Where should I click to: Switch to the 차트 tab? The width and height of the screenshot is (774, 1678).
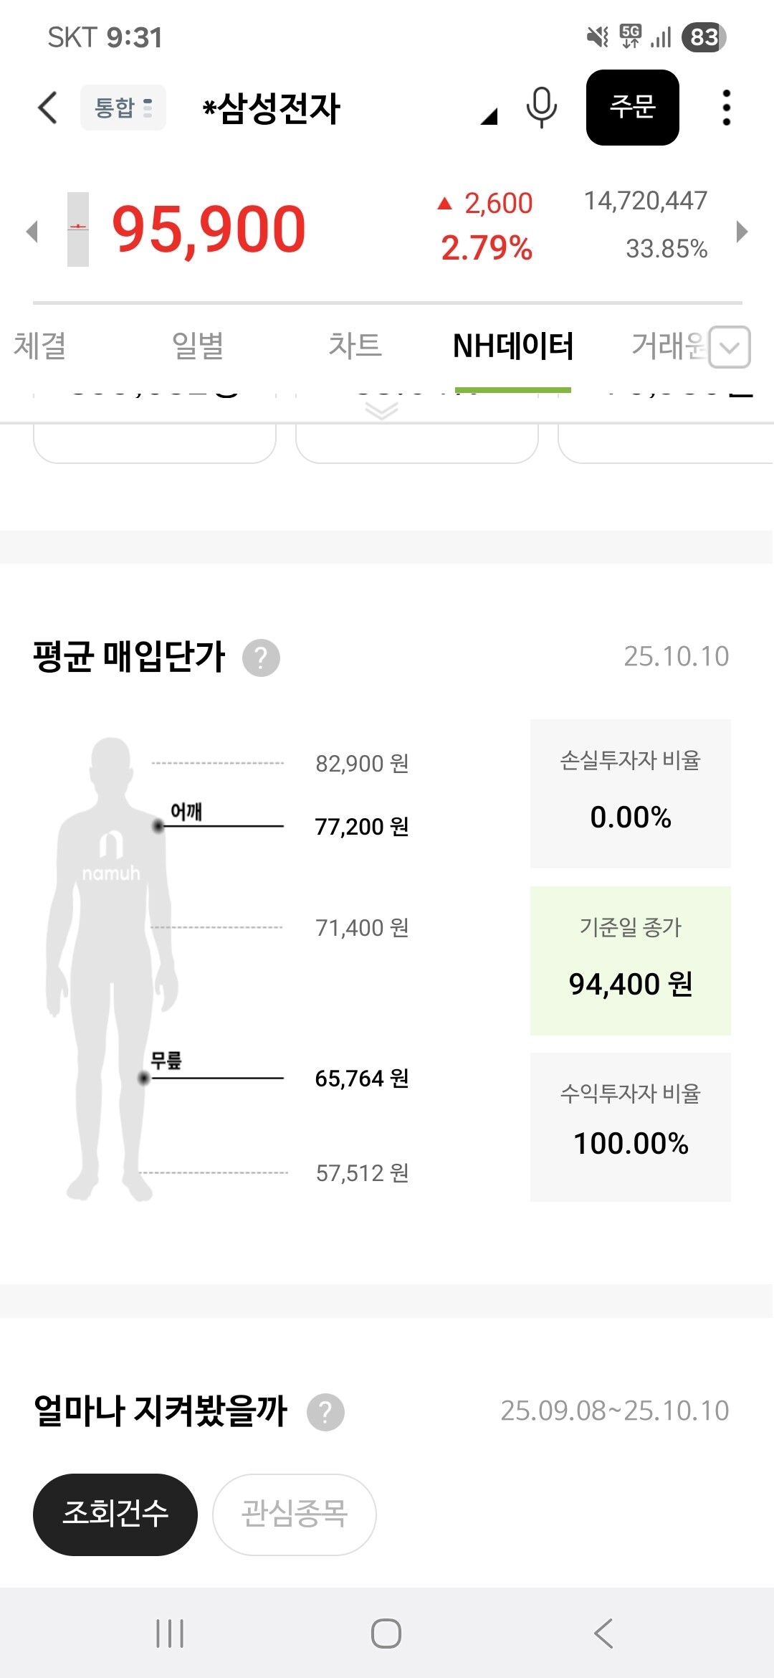(x=355, y=346)
